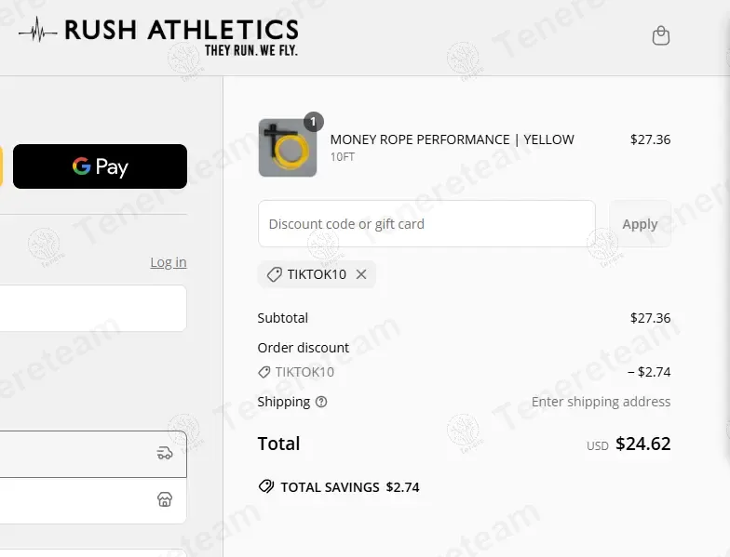The width and height of the screenshot is (730, 557).
Task: Open the Money Rope product thumbnail
Action: coord(288,148)
